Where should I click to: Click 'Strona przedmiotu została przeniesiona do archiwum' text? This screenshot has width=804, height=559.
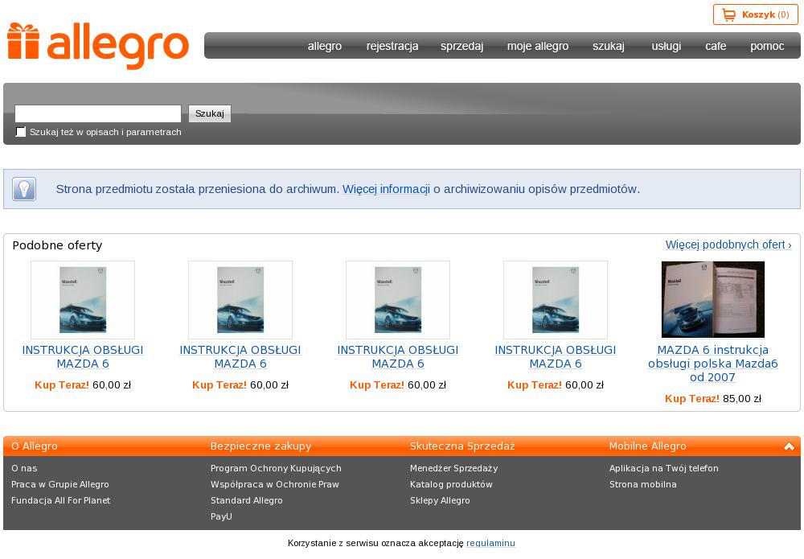pyautogui.click(x=198, y=189)
